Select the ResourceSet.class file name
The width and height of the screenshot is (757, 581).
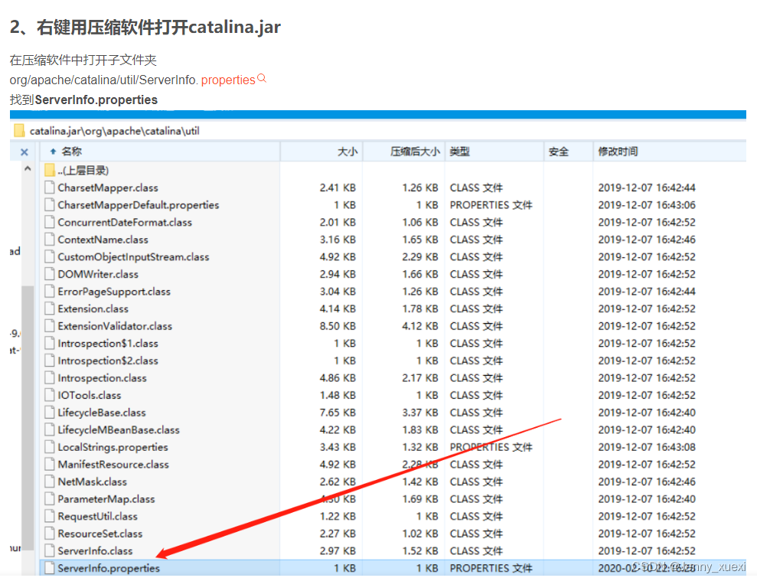point(100,534)
